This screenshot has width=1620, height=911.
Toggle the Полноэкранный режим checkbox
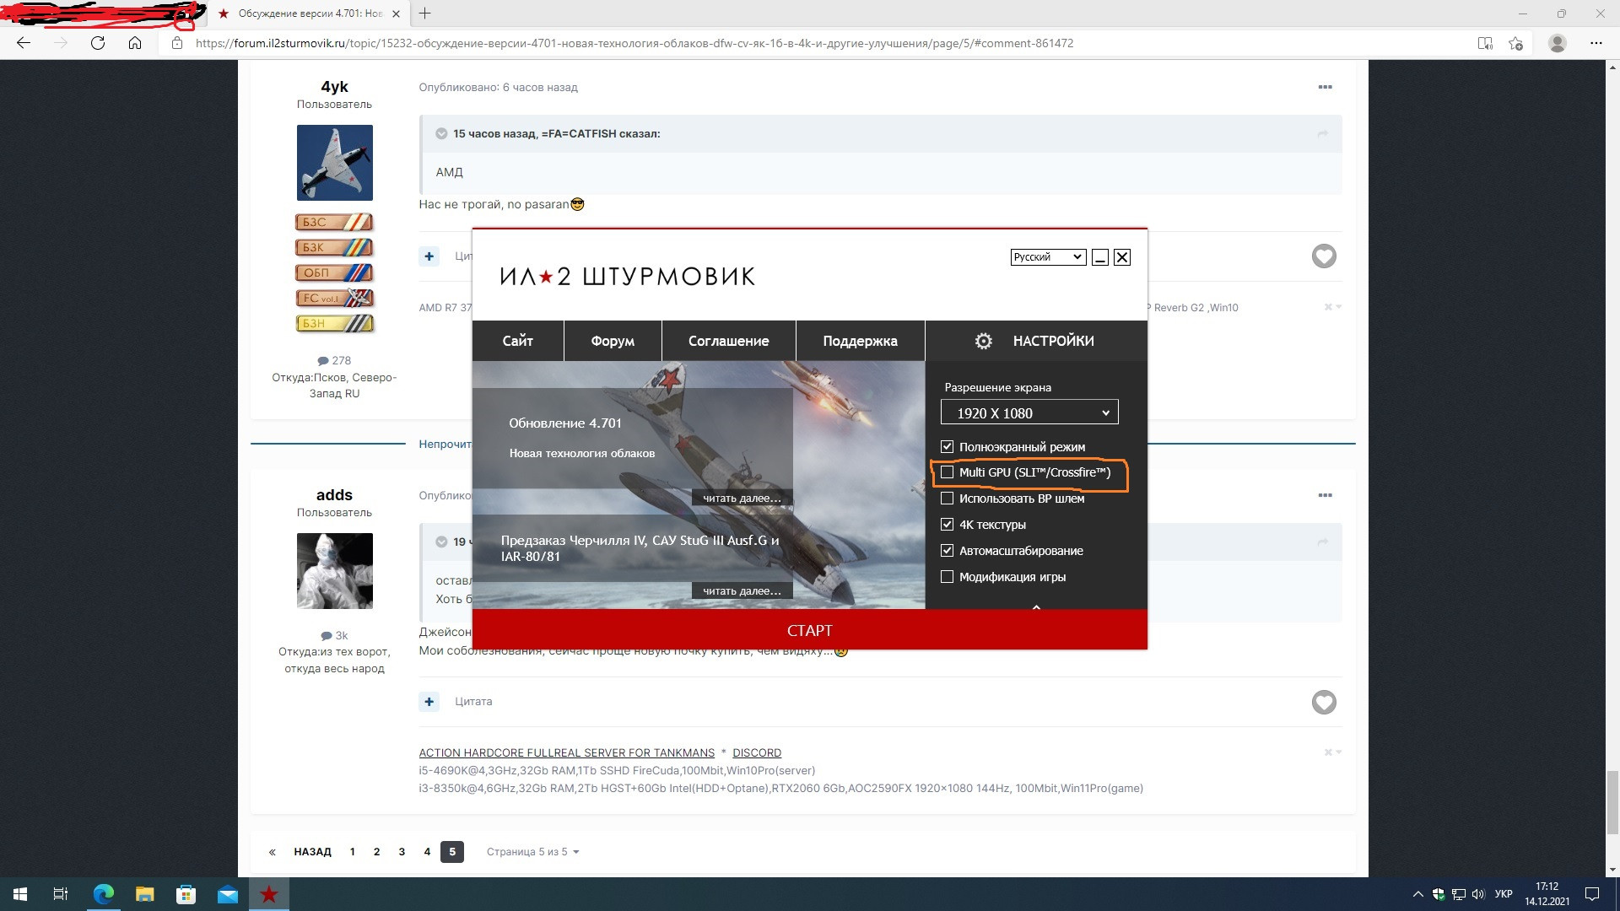[x=947, y=447]
